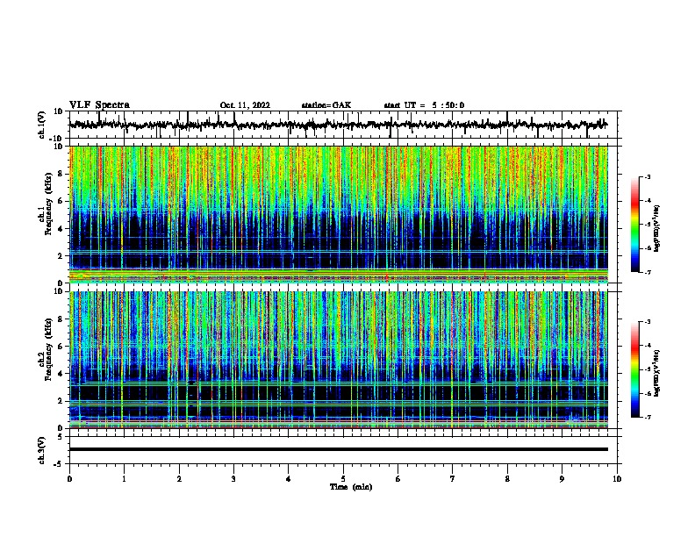Click the "-4" tick on ch.2 colorbar

tap(648, 346)
